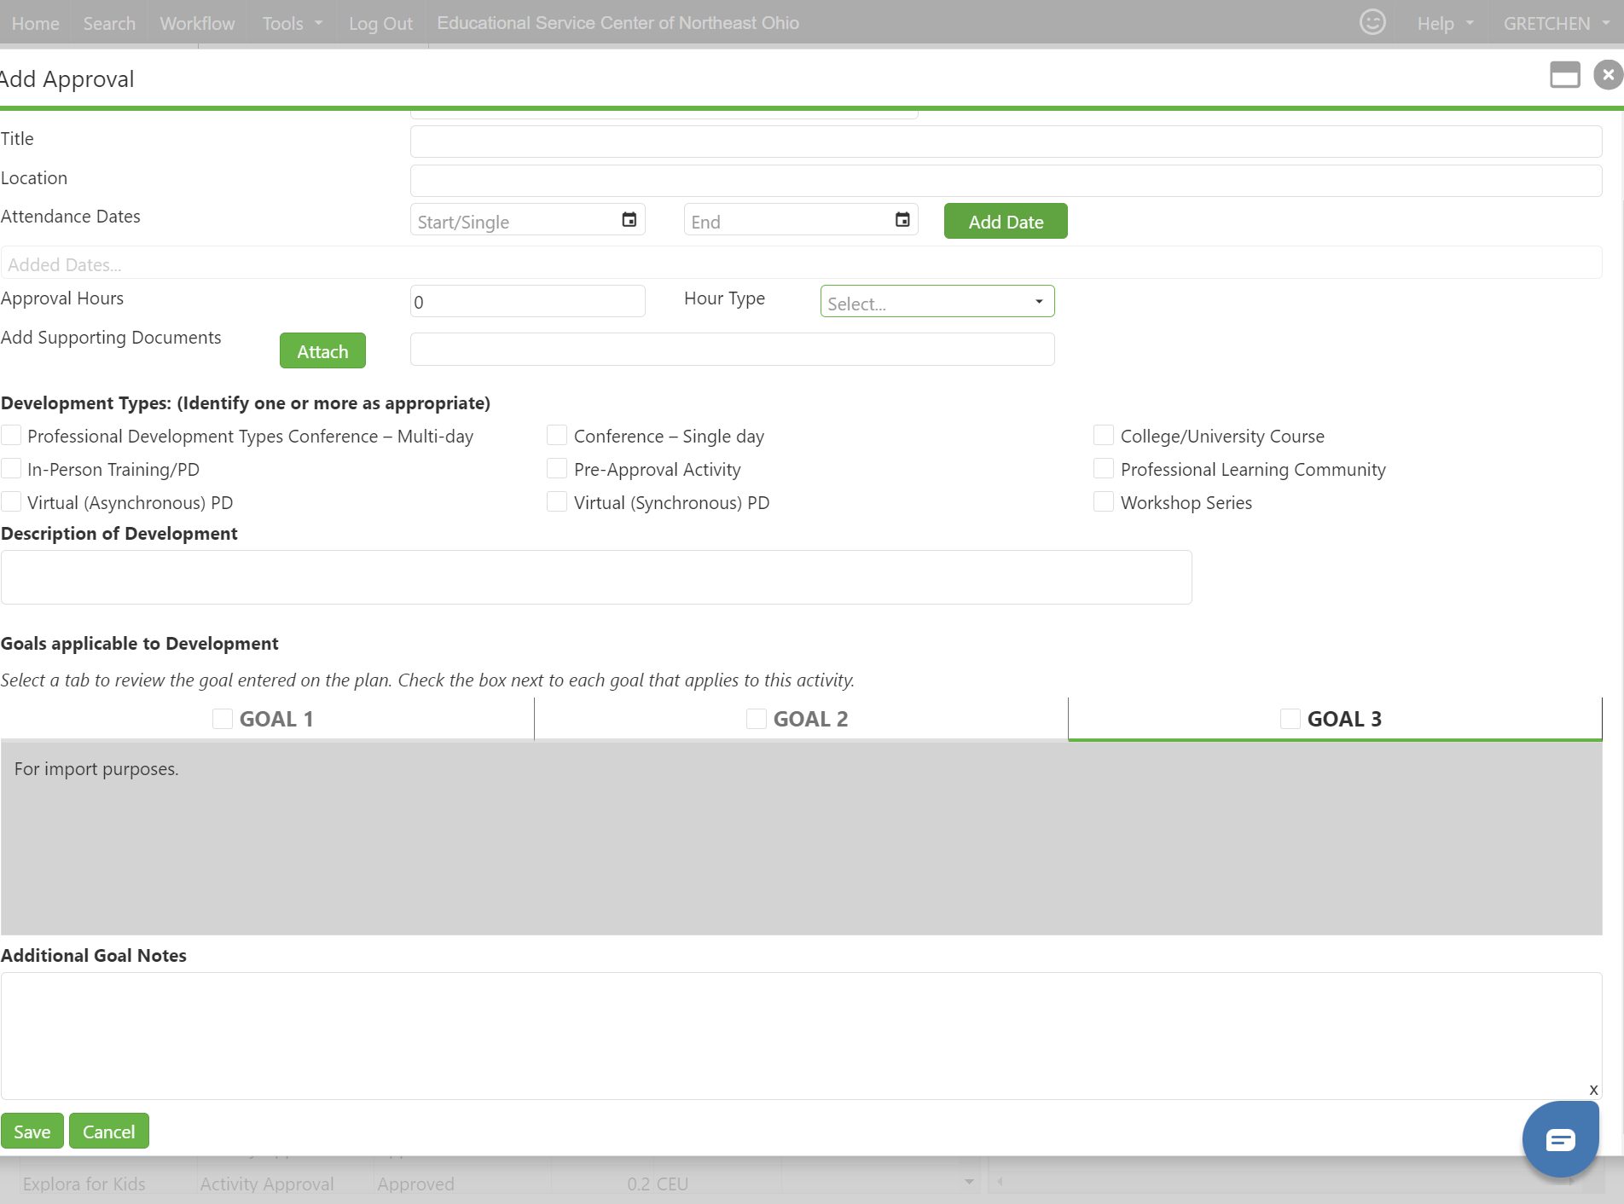Open Workflow in the top bar
The height and width of the screenshot is (1204, 1624).
197,23
